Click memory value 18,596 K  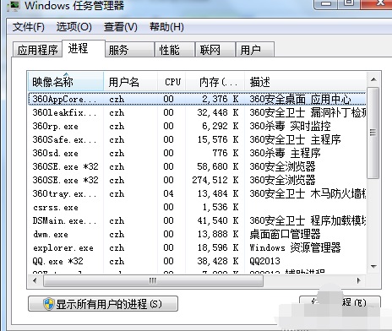(x=218, y=247)
